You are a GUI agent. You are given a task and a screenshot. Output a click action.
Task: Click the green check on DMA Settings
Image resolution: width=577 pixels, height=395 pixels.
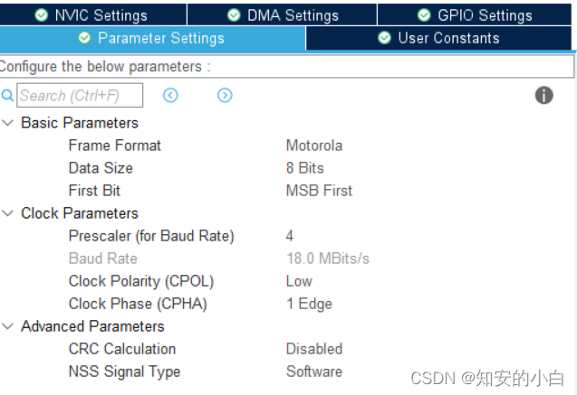point(234,15)
